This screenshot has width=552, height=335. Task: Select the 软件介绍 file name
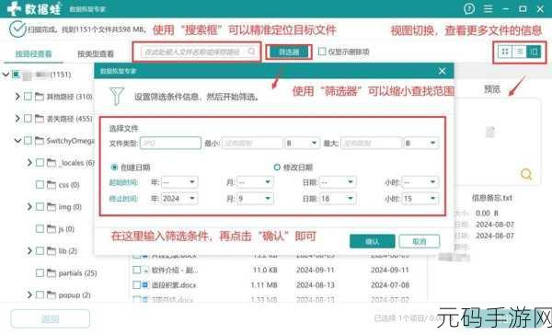[175, 271]
